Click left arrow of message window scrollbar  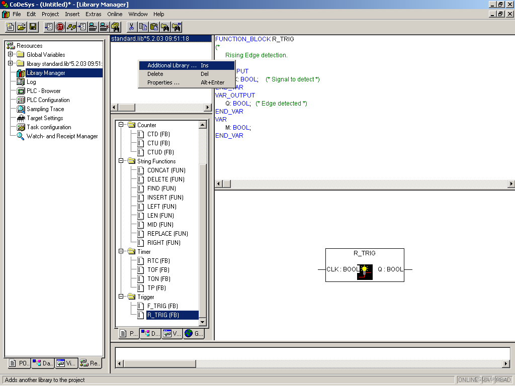tap(120, 363)
